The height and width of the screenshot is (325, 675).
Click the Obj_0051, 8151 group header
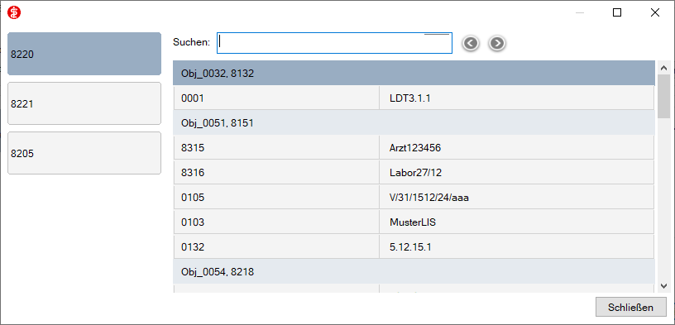[x=414, y=123]
